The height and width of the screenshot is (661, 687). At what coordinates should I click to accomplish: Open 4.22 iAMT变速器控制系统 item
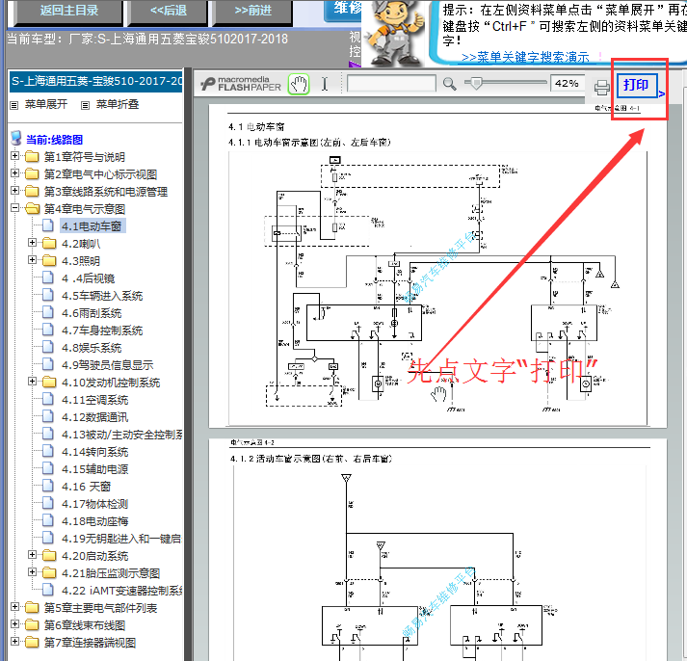tap(121, 591)
